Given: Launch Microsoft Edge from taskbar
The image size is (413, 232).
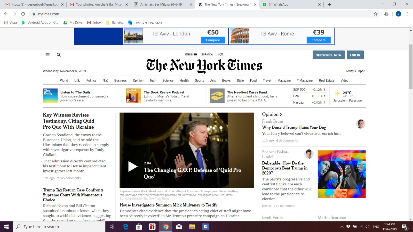Looking at the screenshot, I should tap(126, 227).
